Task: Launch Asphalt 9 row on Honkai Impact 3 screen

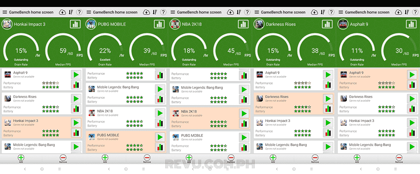Action: 76,75
